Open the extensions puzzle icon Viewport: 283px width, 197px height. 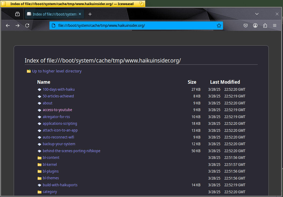265,25
